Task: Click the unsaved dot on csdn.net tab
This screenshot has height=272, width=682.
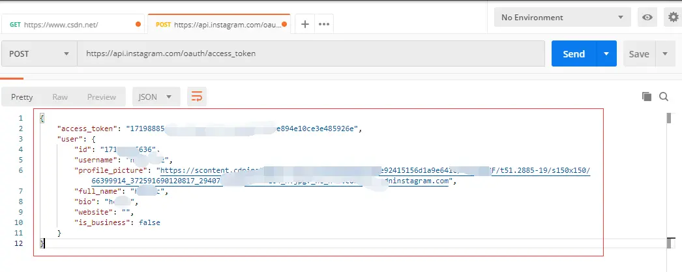Action: [x=138, y=24]
